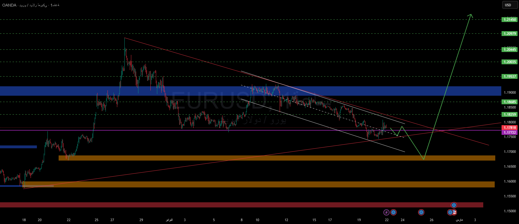Select the 1.21450 green price label
This screenshot has width=519, height=224.
coord(510,20)
